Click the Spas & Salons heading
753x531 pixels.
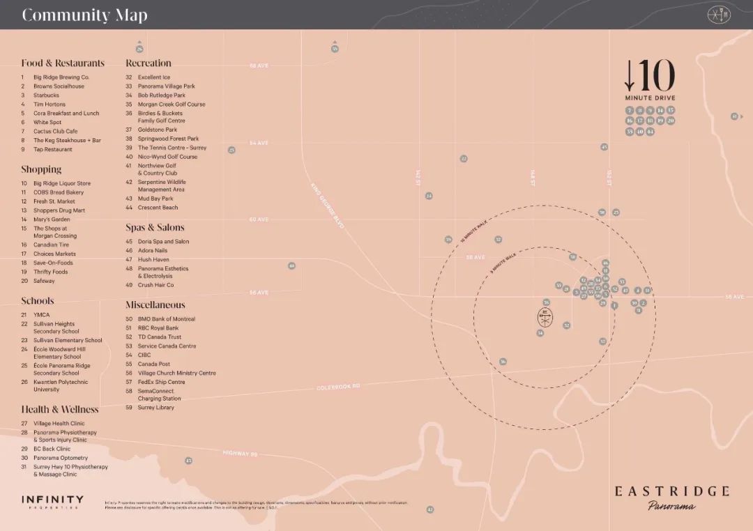[x=155, y=228]
